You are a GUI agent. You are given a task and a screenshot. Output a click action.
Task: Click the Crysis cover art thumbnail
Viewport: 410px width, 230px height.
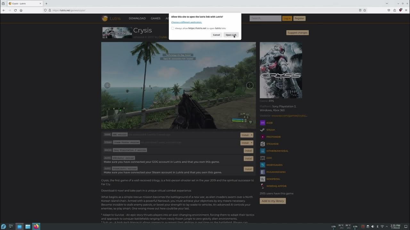click(x=281, y=70)
